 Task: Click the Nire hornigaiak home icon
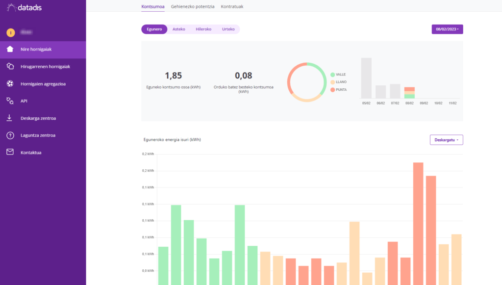tap(10, 49)
